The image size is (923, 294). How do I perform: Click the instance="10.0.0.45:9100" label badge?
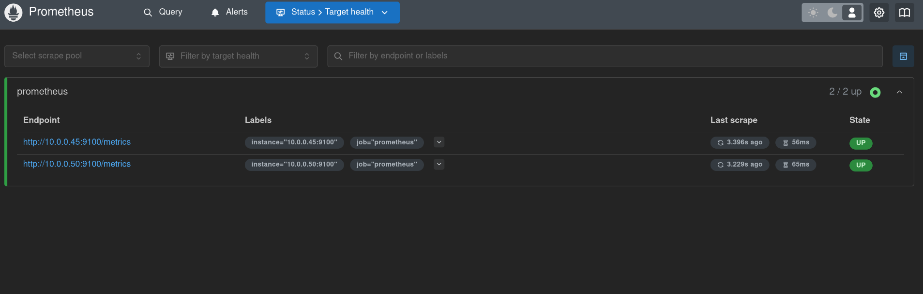[294, 142]
